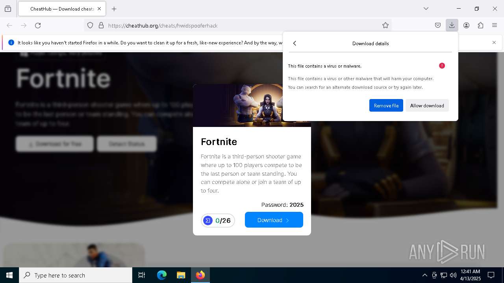
Task: Open the Firefox account menu
Action: tap(466, 25)
